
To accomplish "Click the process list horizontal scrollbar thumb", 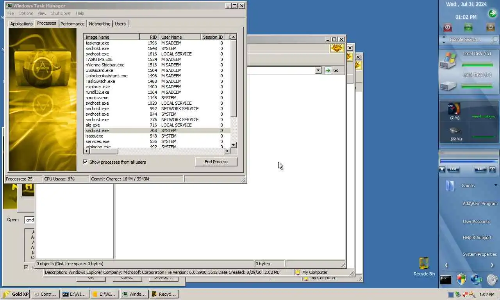I will [x=103, y=151].
